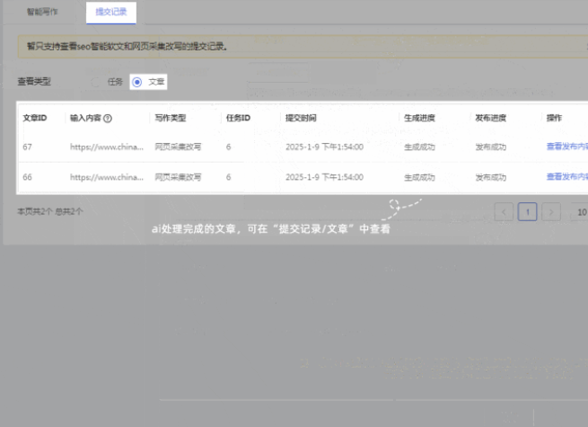The width and height of the screenshot is (588, 427).
Task: Select the 任务 radio option
Action: click(97, 82)
